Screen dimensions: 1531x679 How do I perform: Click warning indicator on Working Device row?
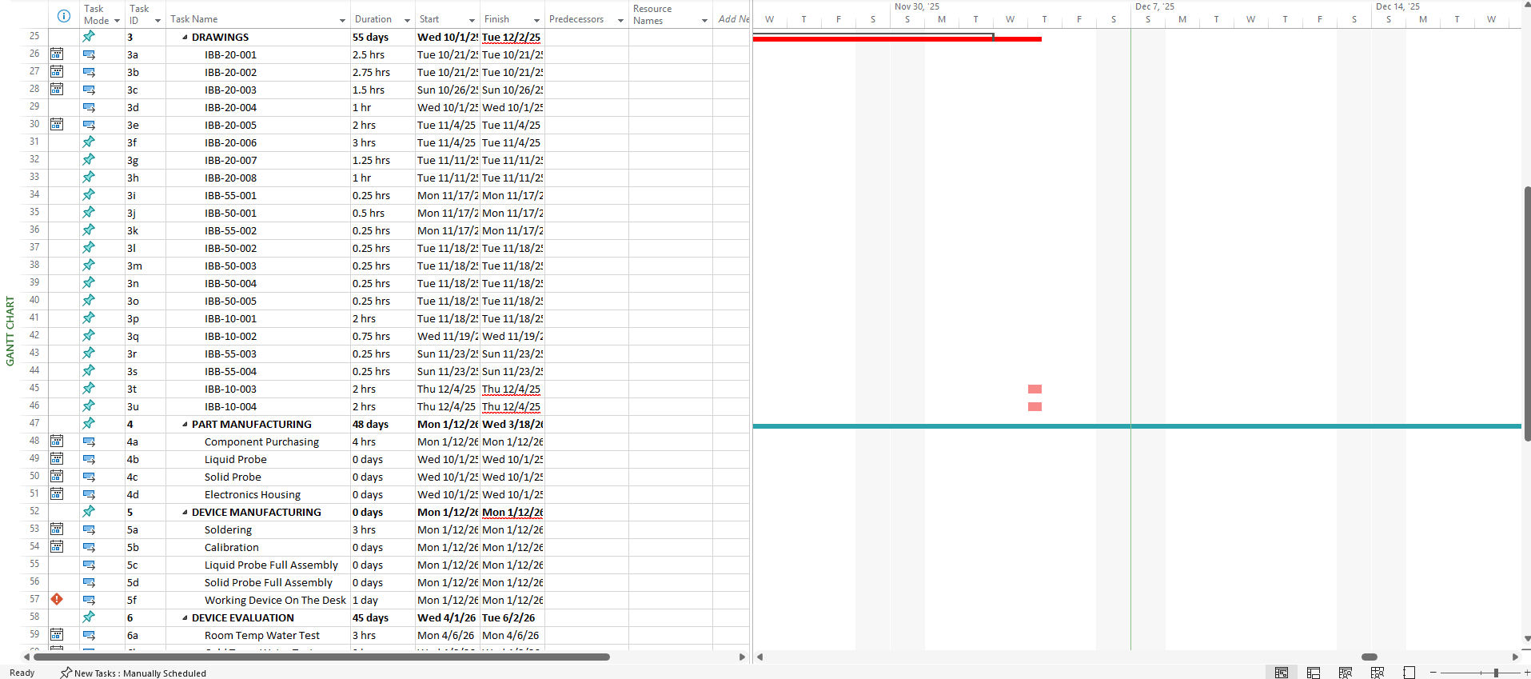tap(57, 599)
